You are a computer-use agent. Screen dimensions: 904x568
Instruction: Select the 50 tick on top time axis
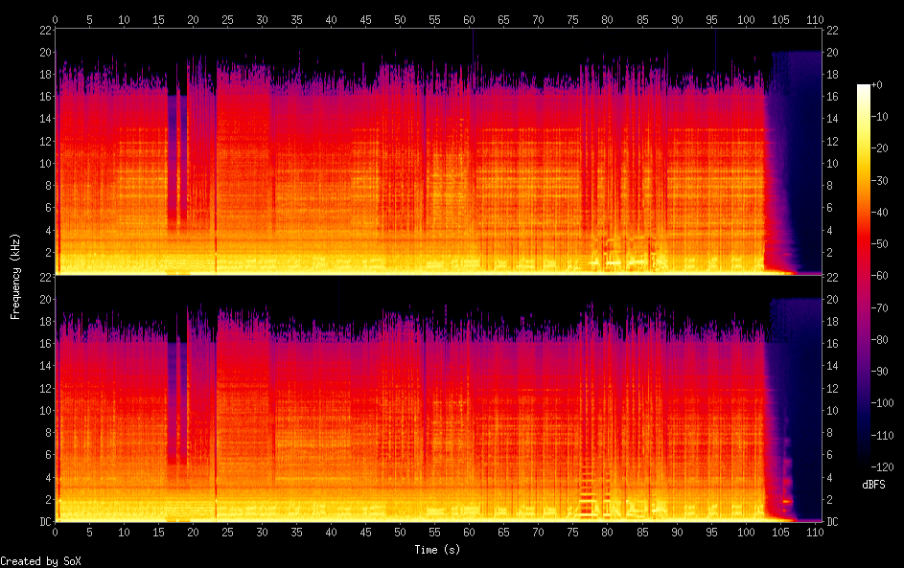pyautogui.click(x=401, y=19)
